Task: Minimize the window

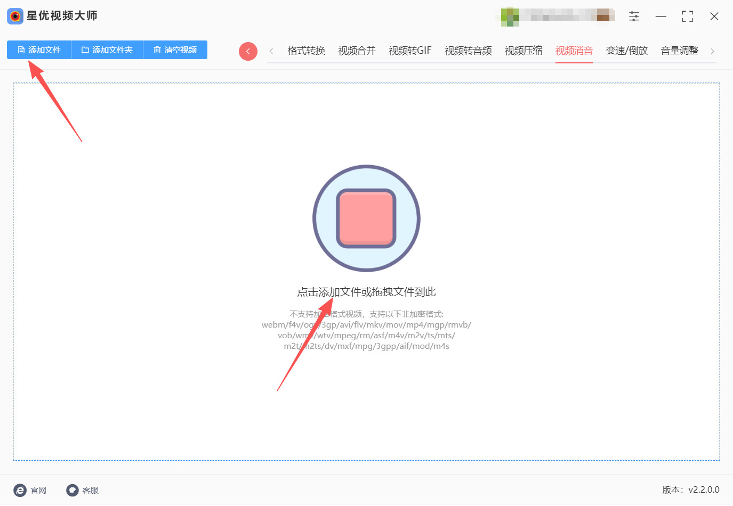Action: point(661,17)
